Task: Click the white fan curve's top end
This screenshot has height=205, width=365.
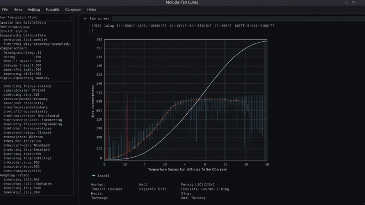Action: pos(266,41)
